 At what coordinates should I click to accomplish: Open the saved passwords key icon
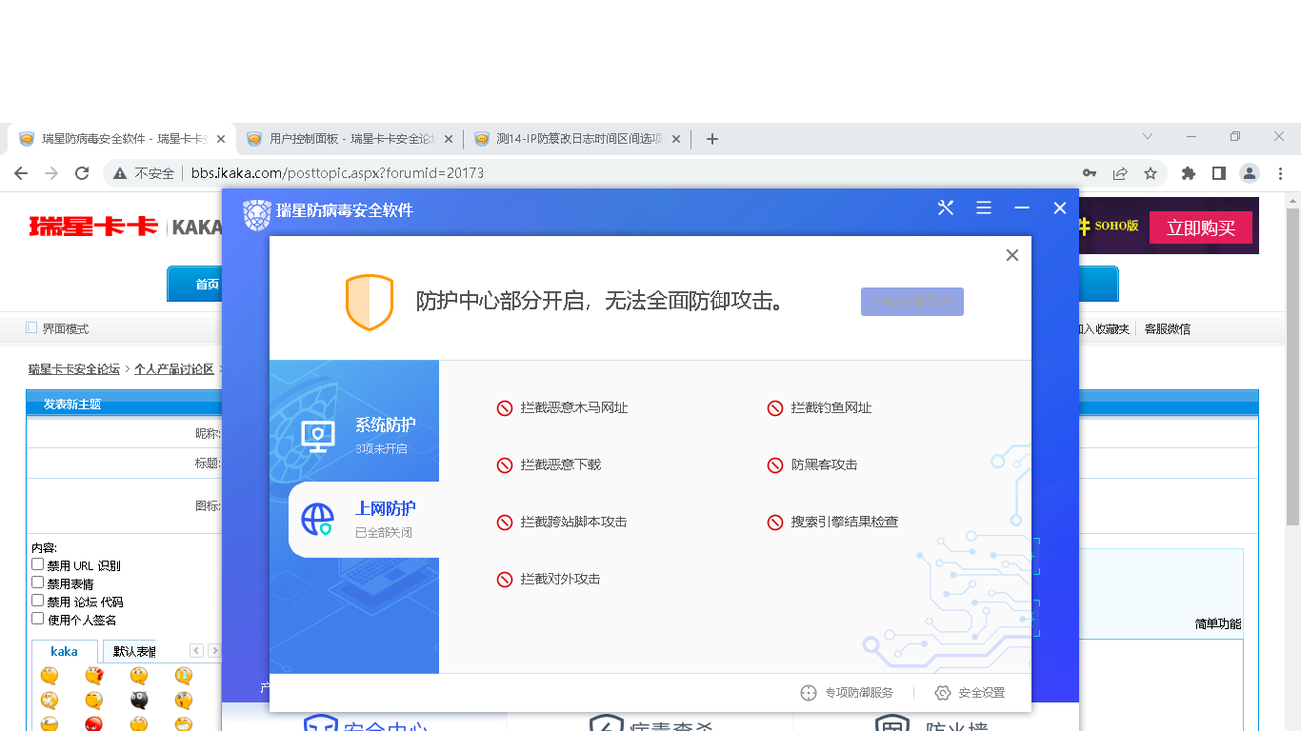[x=1090, y=173]
